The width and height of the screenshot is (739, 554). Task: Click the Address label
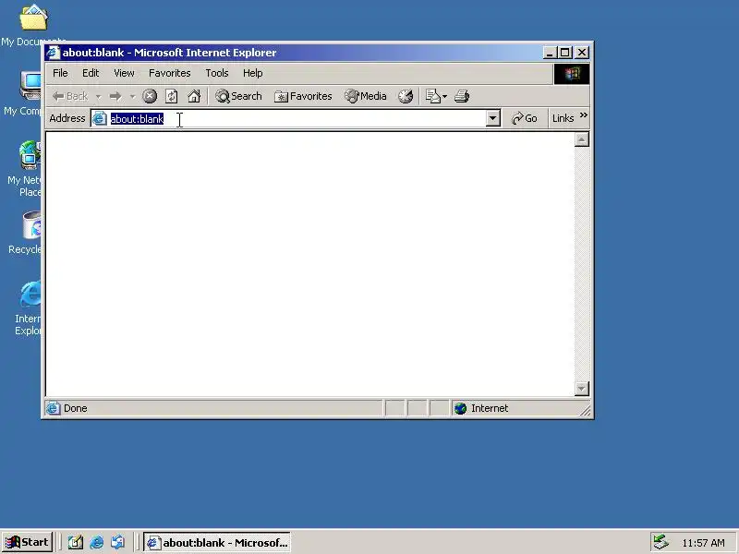point(67,118)
